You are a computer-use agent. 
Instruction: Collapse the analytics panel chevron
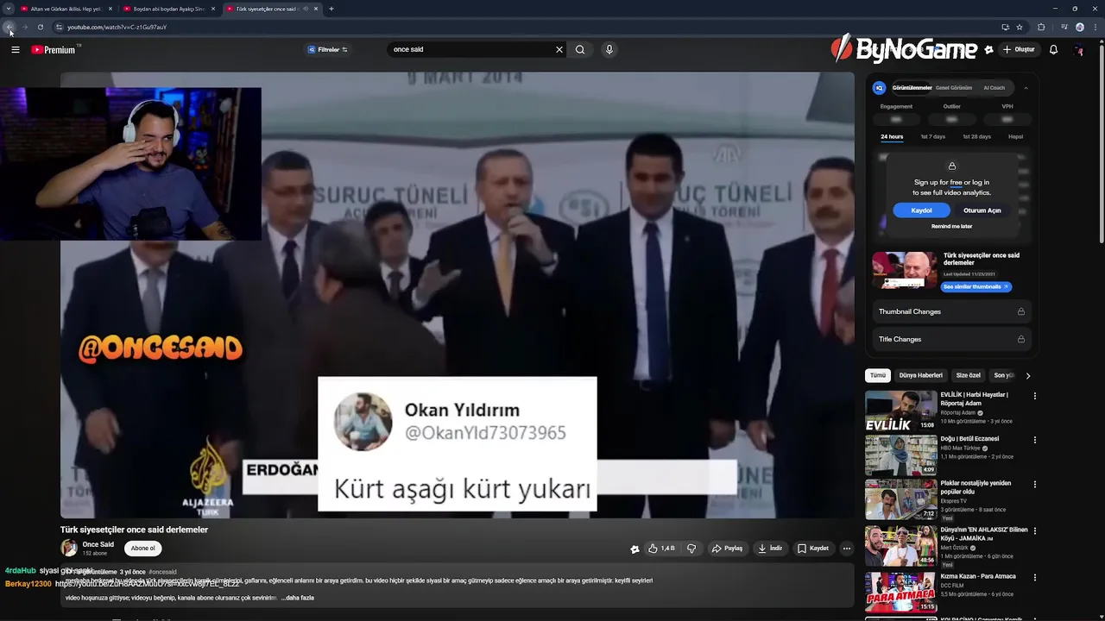pyautogui.click(x=1026, y=88)
